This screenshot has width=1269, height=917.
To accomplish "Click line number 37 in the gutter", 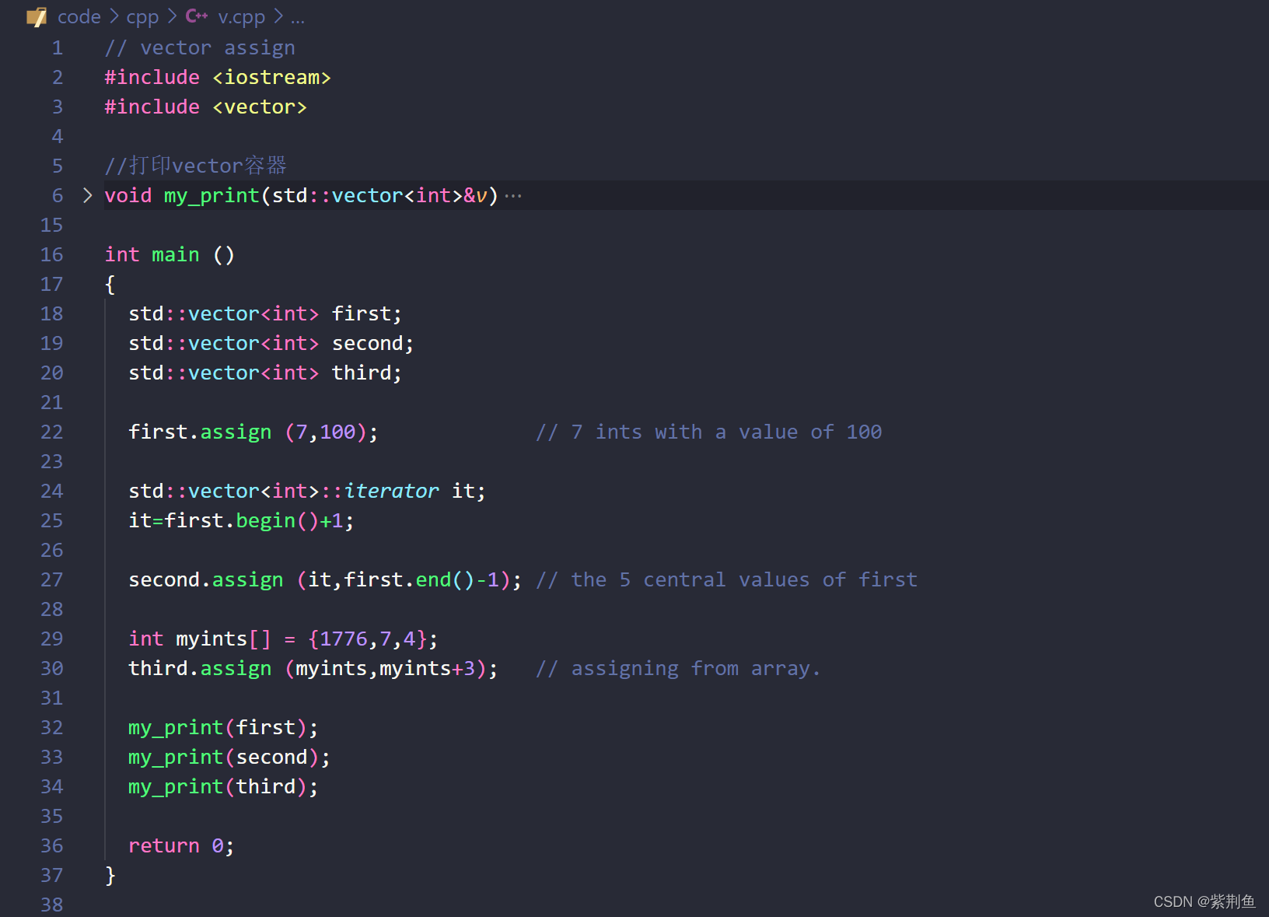I will [52, 875].
